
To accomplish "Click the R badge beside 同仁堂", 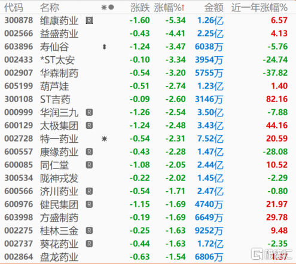I will coord(89,165).
